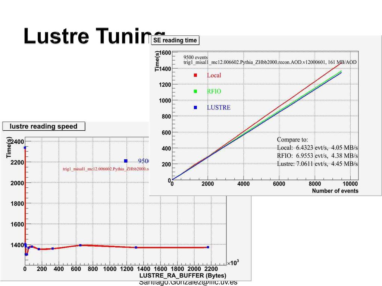The height and width of the screenshot is (286, 382).
Task: Click the red Local legend square
Action: 195,75
